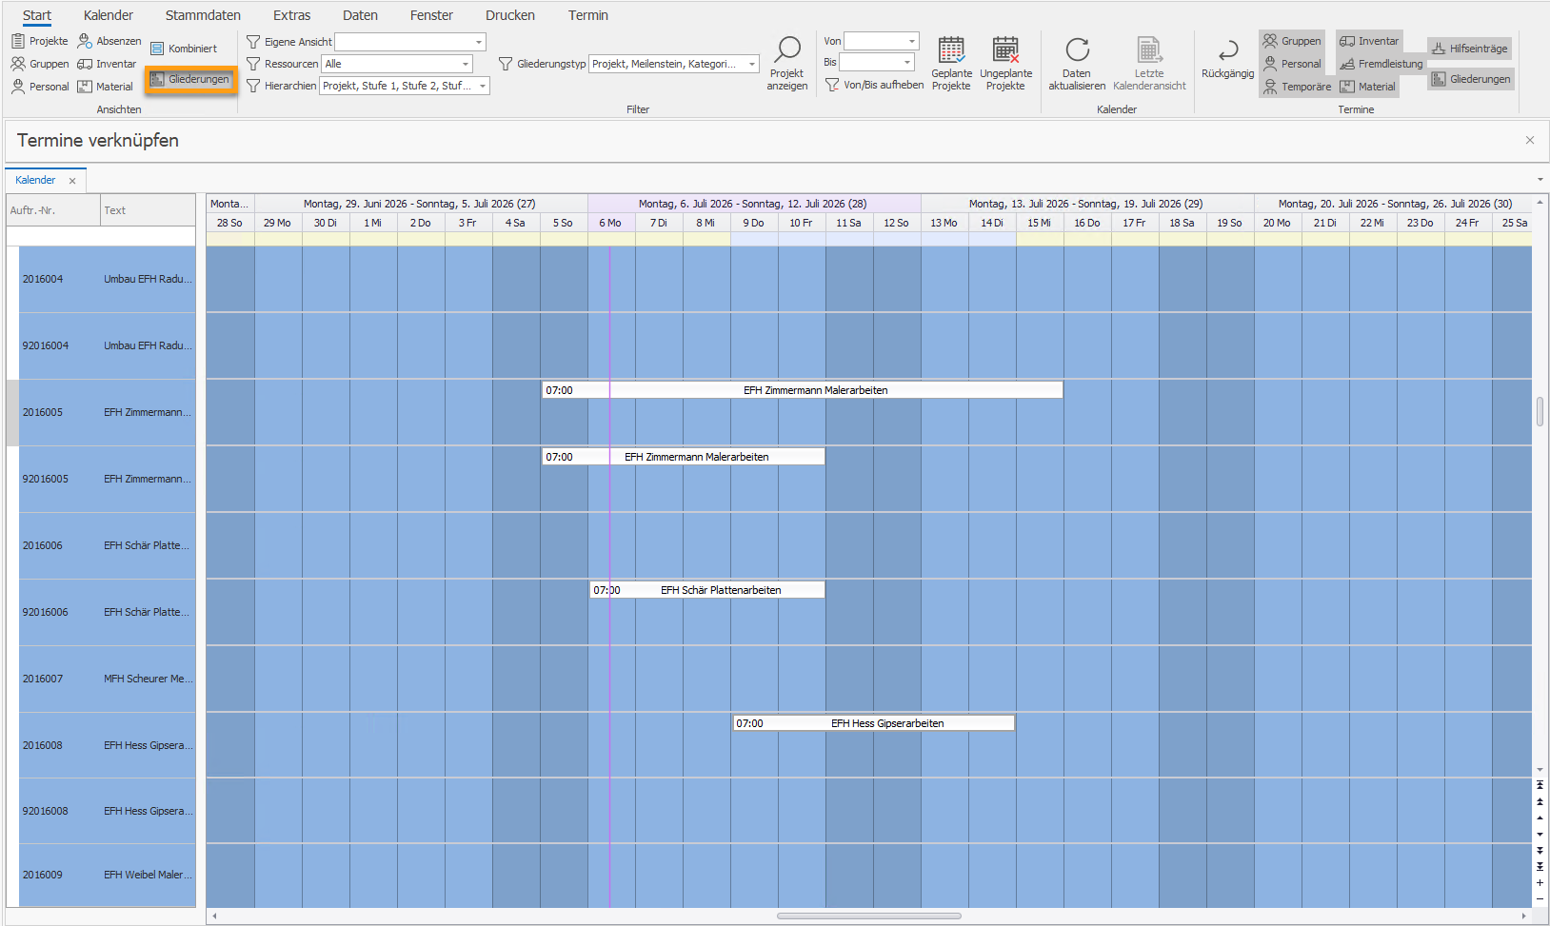This screenshot has width=1550, height=926.
Task: Select Personal in the Termine group
Action: (x=1292, y=64)
